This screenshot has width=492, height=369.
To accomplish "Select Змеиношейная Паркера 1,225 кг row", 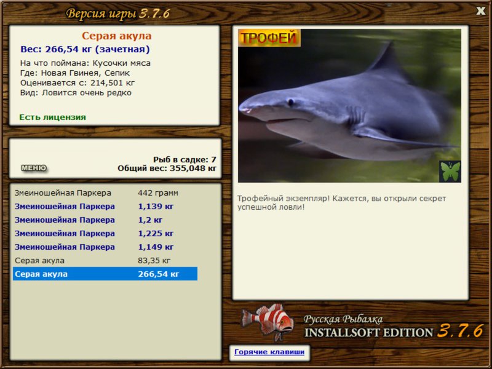I will click(x=105, y=234).
